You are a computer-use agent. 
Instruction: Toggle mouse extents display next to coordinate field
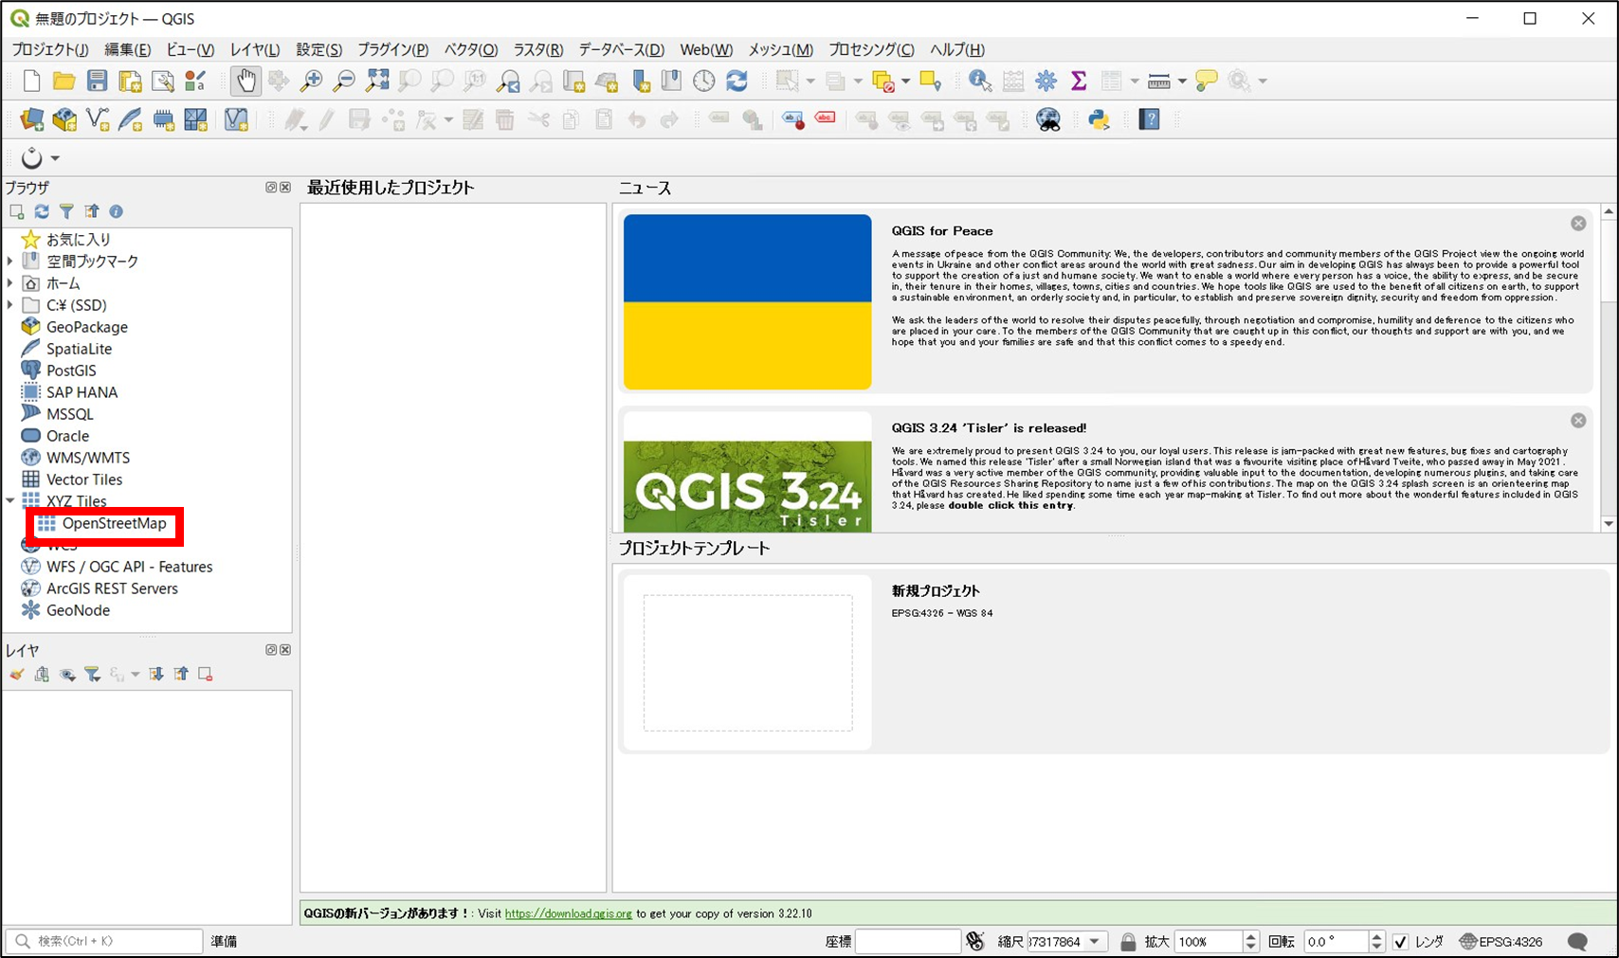pyautogui.click(x=975, y=941)
